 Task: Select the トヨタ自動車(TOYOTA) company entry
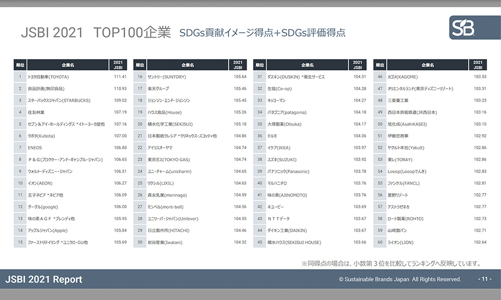coord(48,77)
